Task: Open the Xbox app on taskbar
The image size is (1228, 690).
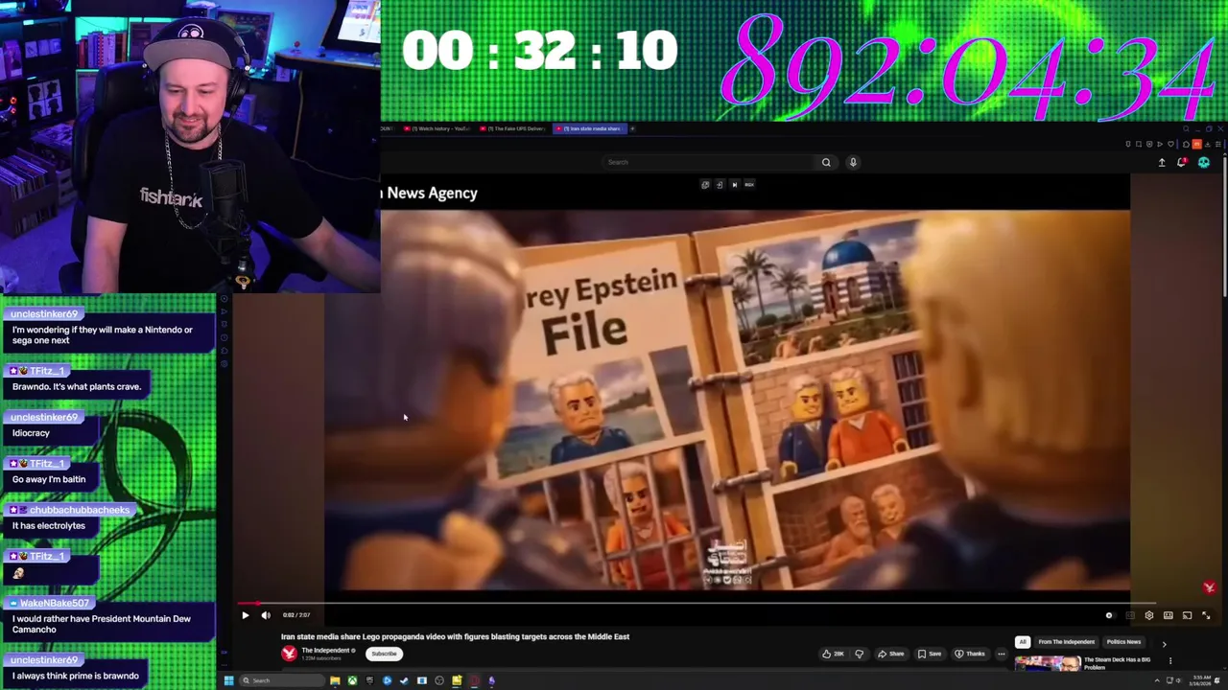Action: [352, 680]
